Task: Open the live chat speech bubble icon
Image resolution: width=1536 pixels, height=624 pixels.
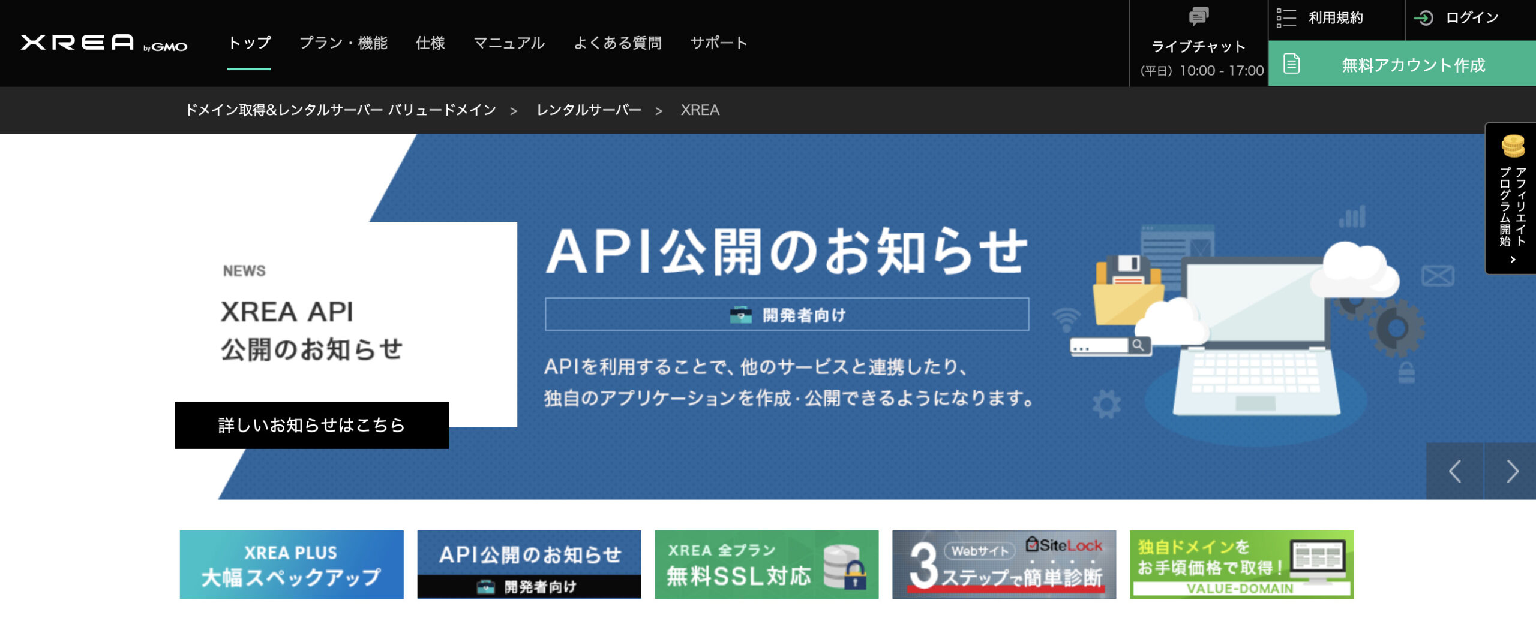Action: (x=1198, y=16)
